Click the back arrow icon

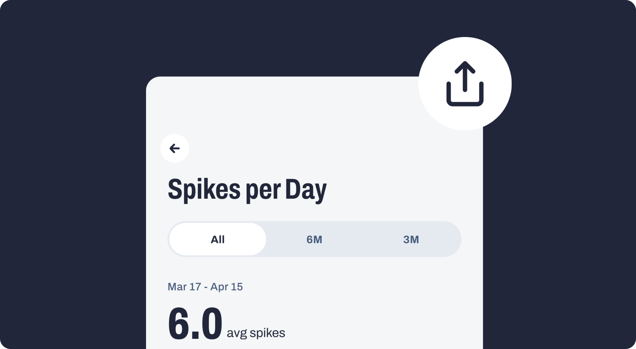[x=175, y=148]
